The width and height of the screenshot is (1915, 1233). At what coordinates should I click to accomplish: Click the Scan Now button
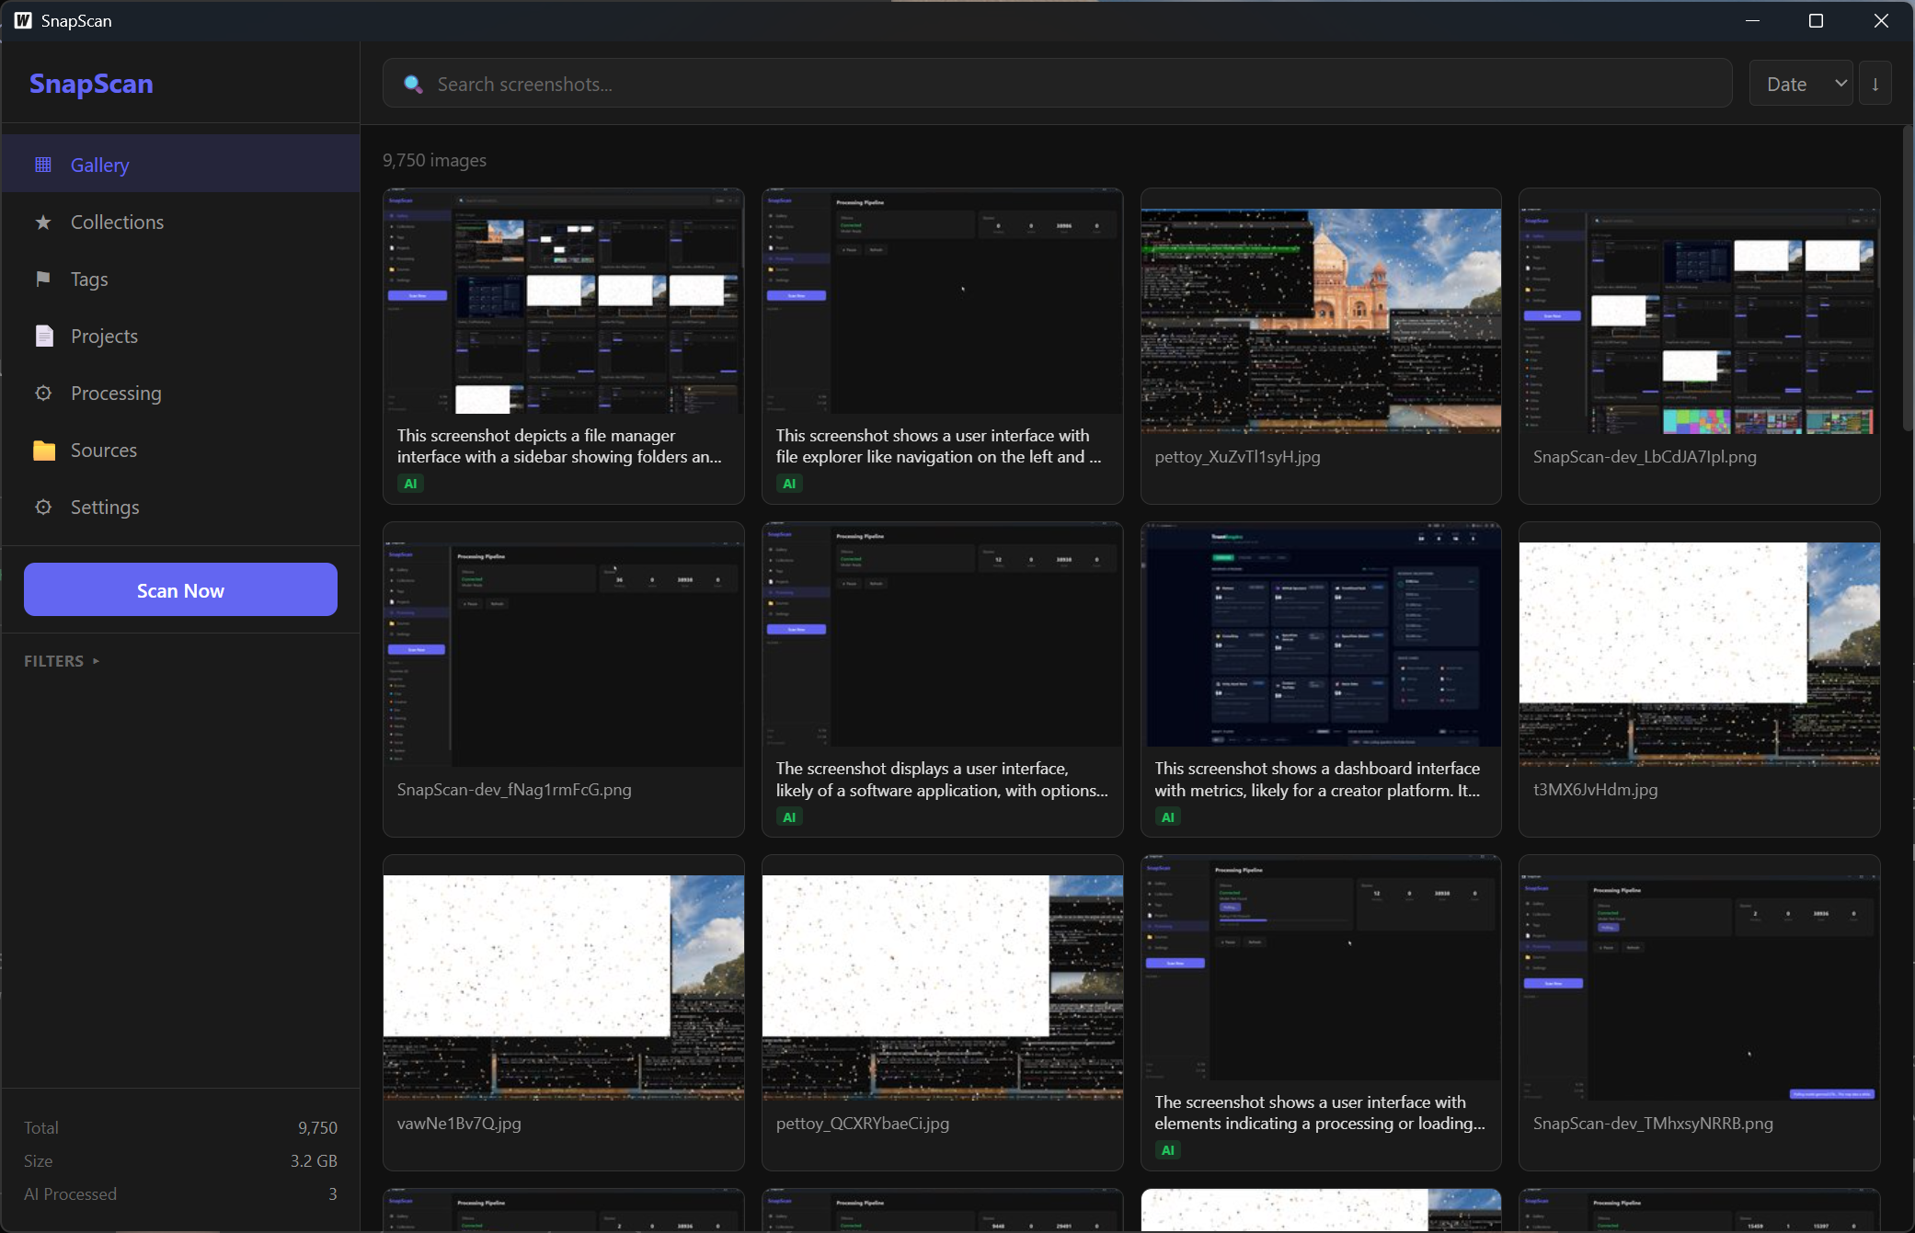179,589
